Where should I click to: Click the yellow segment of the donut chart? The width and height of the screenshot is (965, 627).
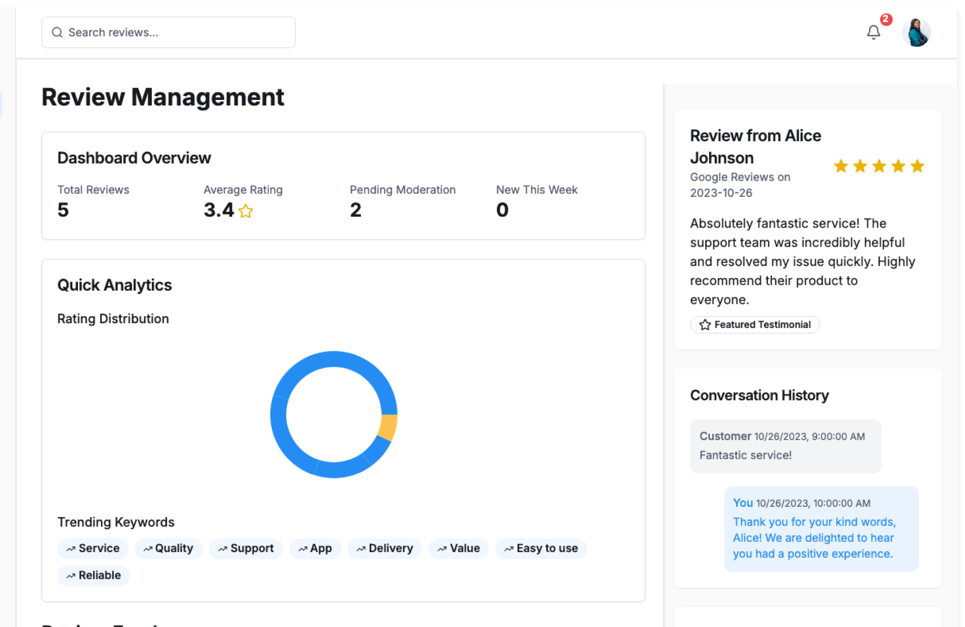pyautogui.click(x=388, y=427)
